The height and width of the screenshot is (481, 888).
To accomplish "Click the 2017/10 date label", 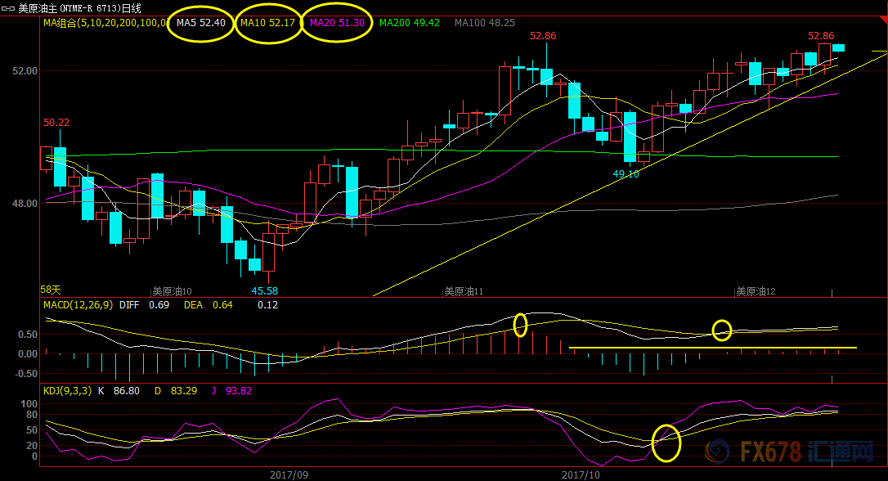I will [581, 474].
